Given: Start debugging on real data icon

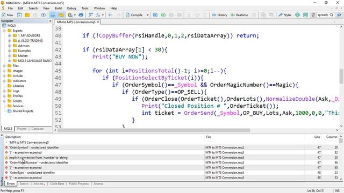Looking at the screenshot, I should tap(163, 15).
